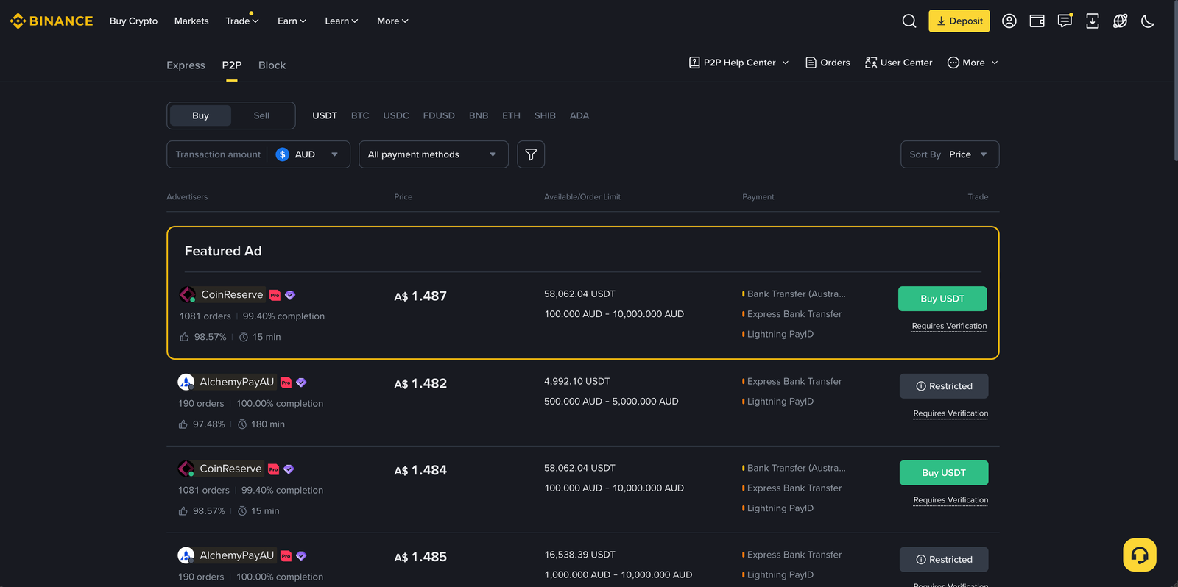Open the filter funnel icon
Screen dimensions: 1178x587
531,154
